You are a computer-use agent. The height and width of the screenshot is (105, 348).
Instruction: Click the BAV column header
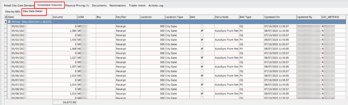202,17
